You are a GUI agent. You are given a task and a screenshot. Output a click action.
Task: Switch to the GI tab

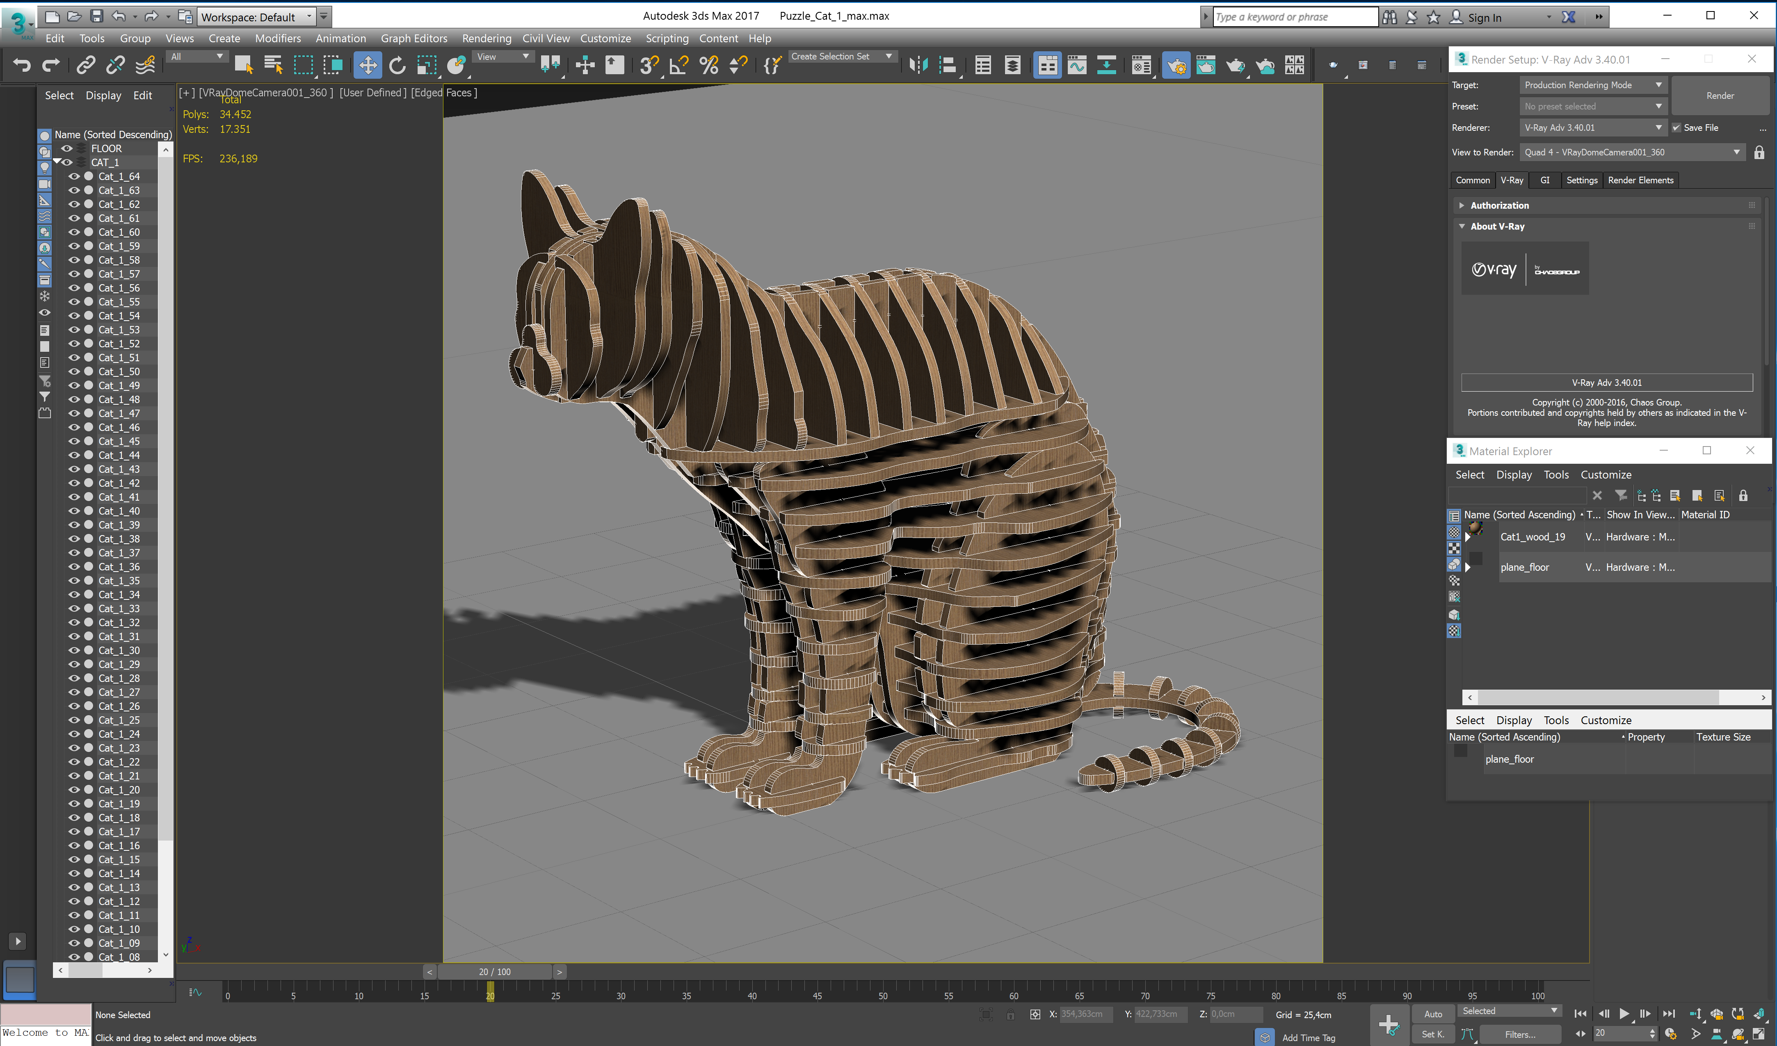1544,180
